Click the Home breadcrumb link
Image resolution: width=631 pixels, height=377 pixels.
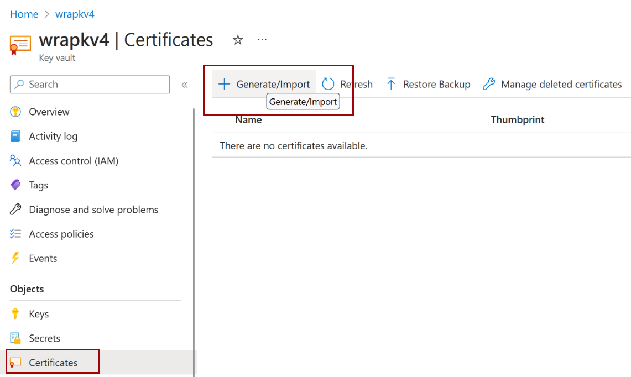[x=24, y=14]
